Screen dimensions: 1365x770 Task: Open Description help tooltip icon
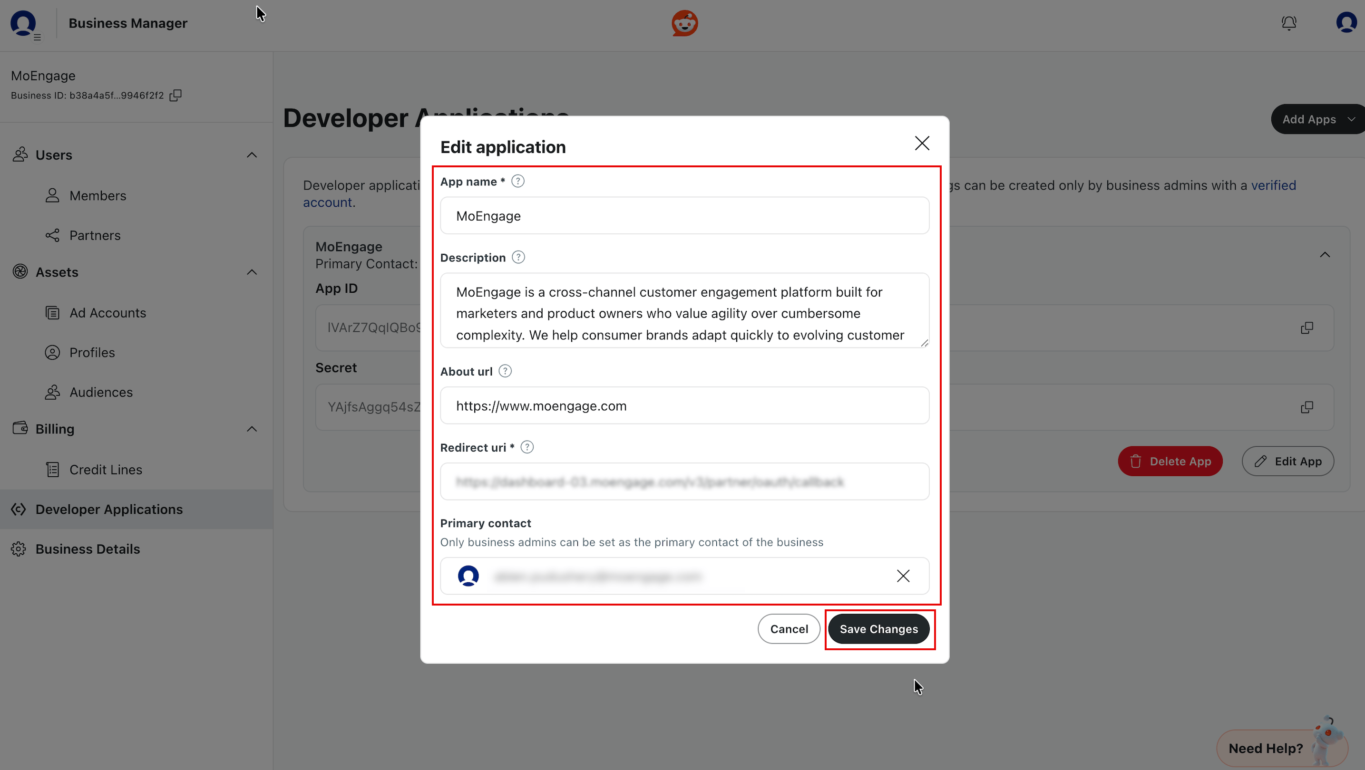[518, 257]
